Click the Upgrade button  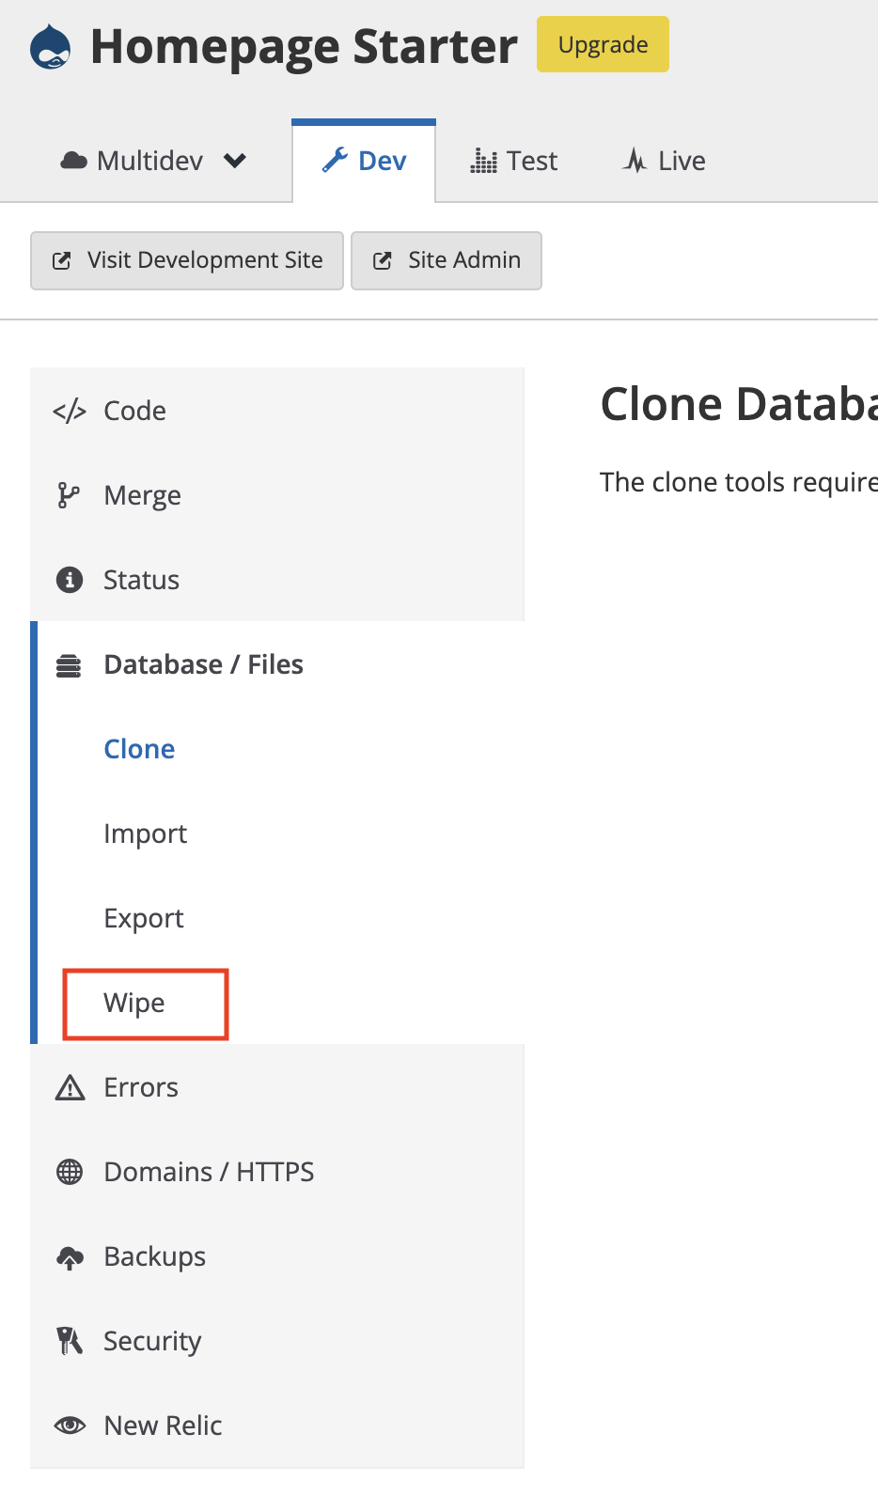(x=603, y=44)
